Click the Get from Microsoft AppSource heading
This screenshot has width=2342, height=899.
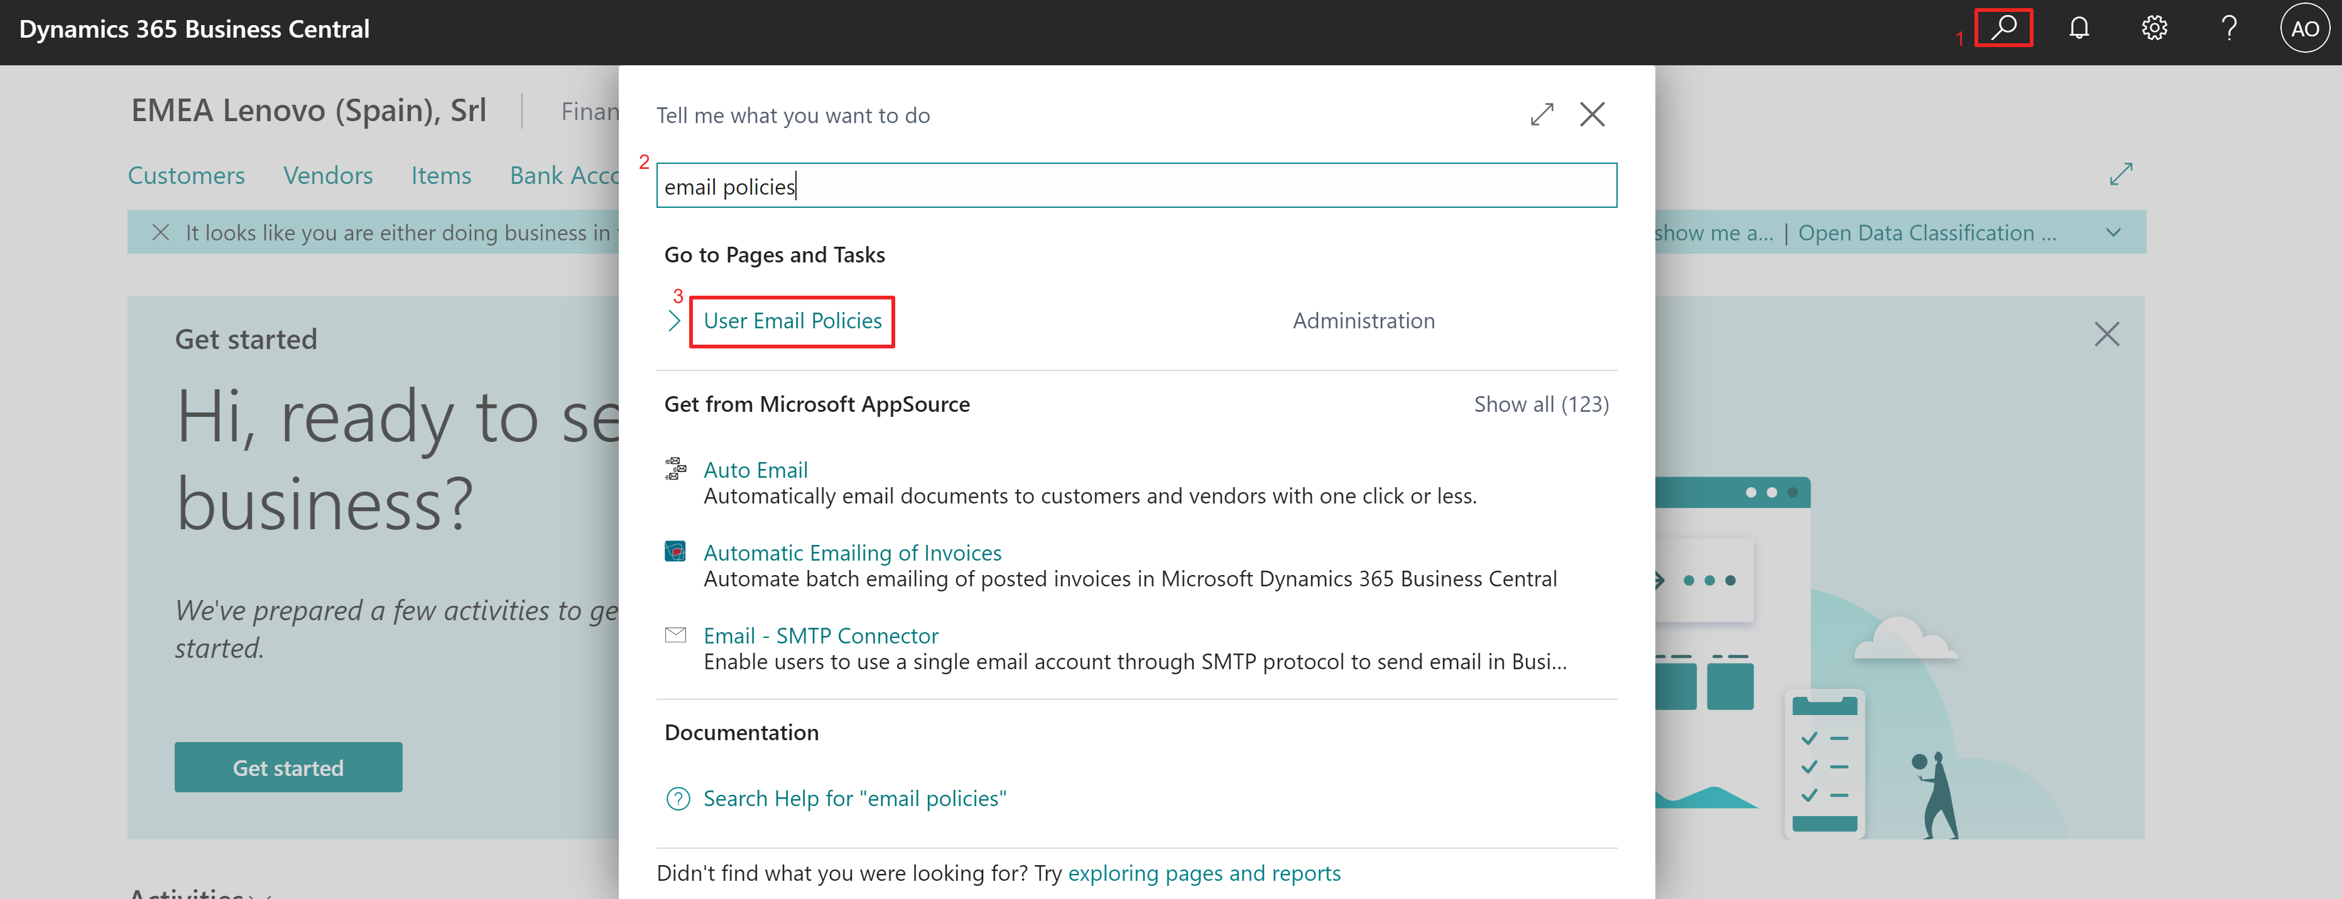click(x=817, y=404)
